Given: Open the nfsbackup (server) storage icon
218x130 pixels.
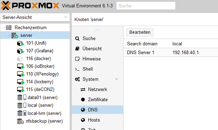Looking at the screenshot, I should (x=20, y=121).
